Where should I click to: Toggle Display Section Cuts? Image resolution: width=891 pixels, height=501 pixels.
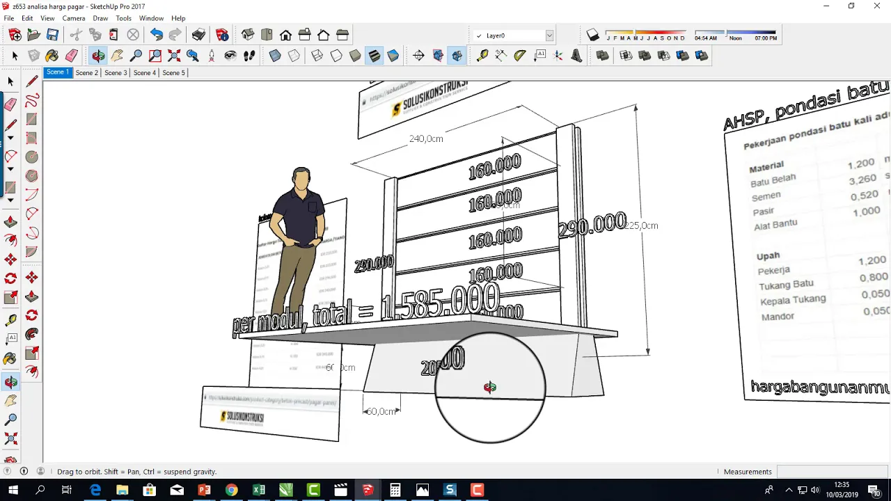457,56
